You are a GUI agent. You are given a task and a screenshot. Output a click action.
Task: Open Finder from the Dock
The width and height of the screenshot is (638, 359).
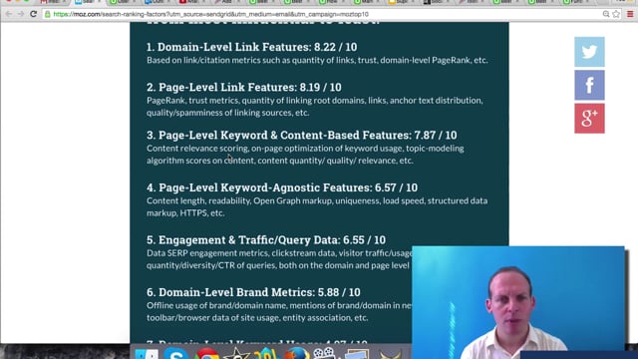[x=147, y=354]
